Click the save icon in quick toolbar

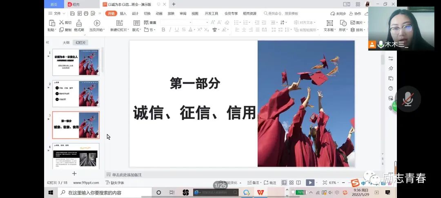click(x=72, y=13)
